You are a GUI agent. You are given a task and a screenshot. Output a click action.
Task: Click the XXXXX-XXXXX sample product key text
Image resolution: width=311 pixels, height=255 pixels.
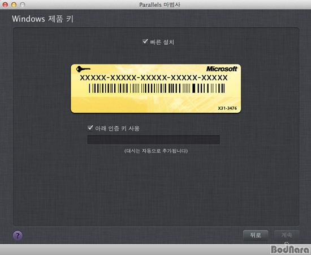pos(154,78)
